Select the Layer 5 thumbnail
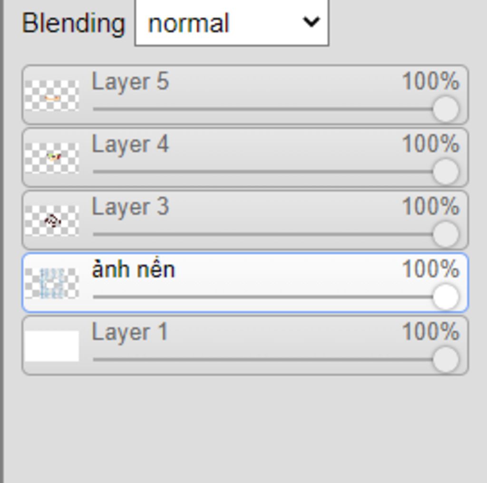 51,95
